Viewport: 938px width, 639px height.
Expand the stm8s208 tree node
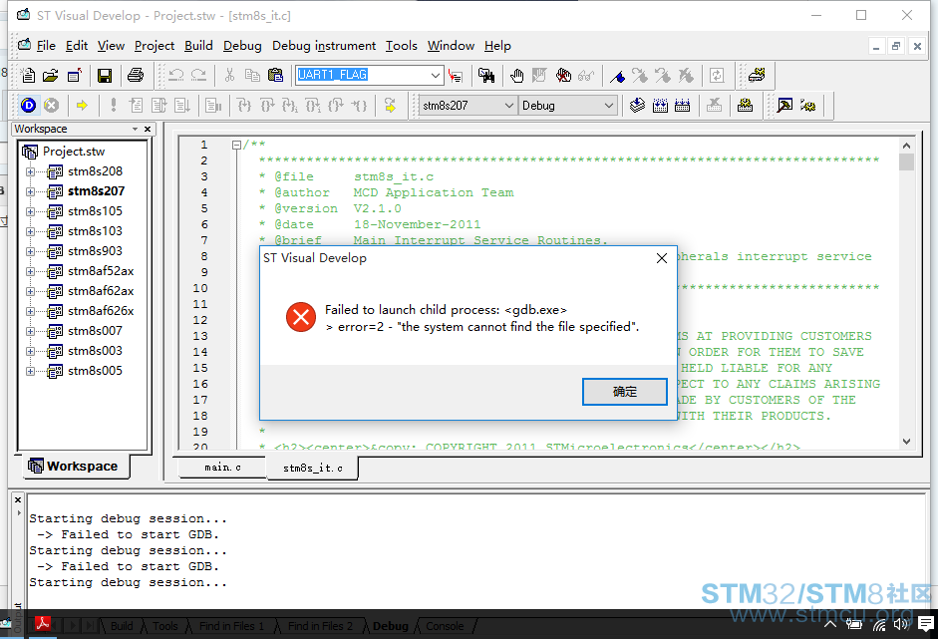click(x=30, y=171)
